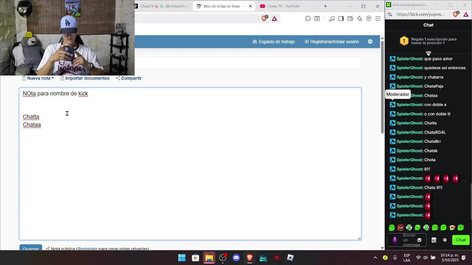Viewport: 472px width, 265px height.
Task: Open Roblox from taskbar
Action: click(x=291, y=258)
